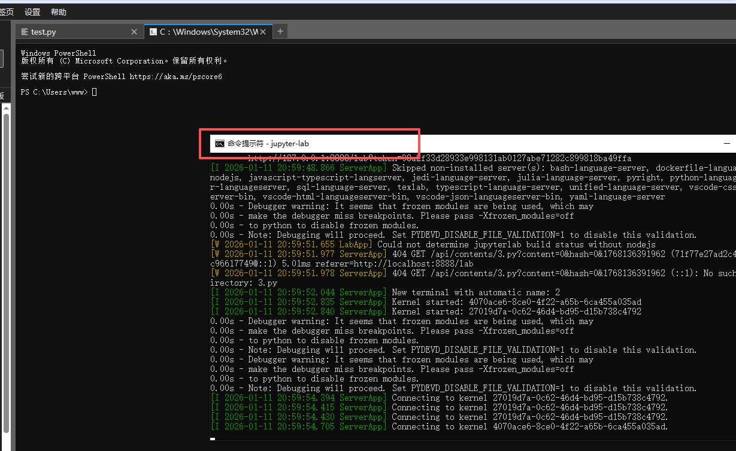Open a new tab with the plus button
Screen dimensions: 736x451
[280, 31]
